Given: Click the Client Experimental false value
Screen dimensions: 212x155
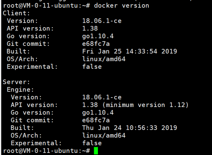Looking at the screenshot, I should [92, 67].
